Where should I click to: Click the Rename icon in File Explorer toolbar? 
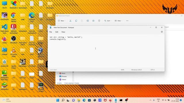(x=87, y=21)
